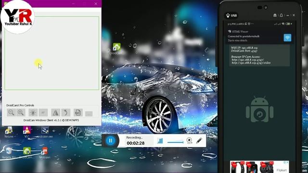Tap the DroidCam Android robot logo on phone

tap(259, 109)
